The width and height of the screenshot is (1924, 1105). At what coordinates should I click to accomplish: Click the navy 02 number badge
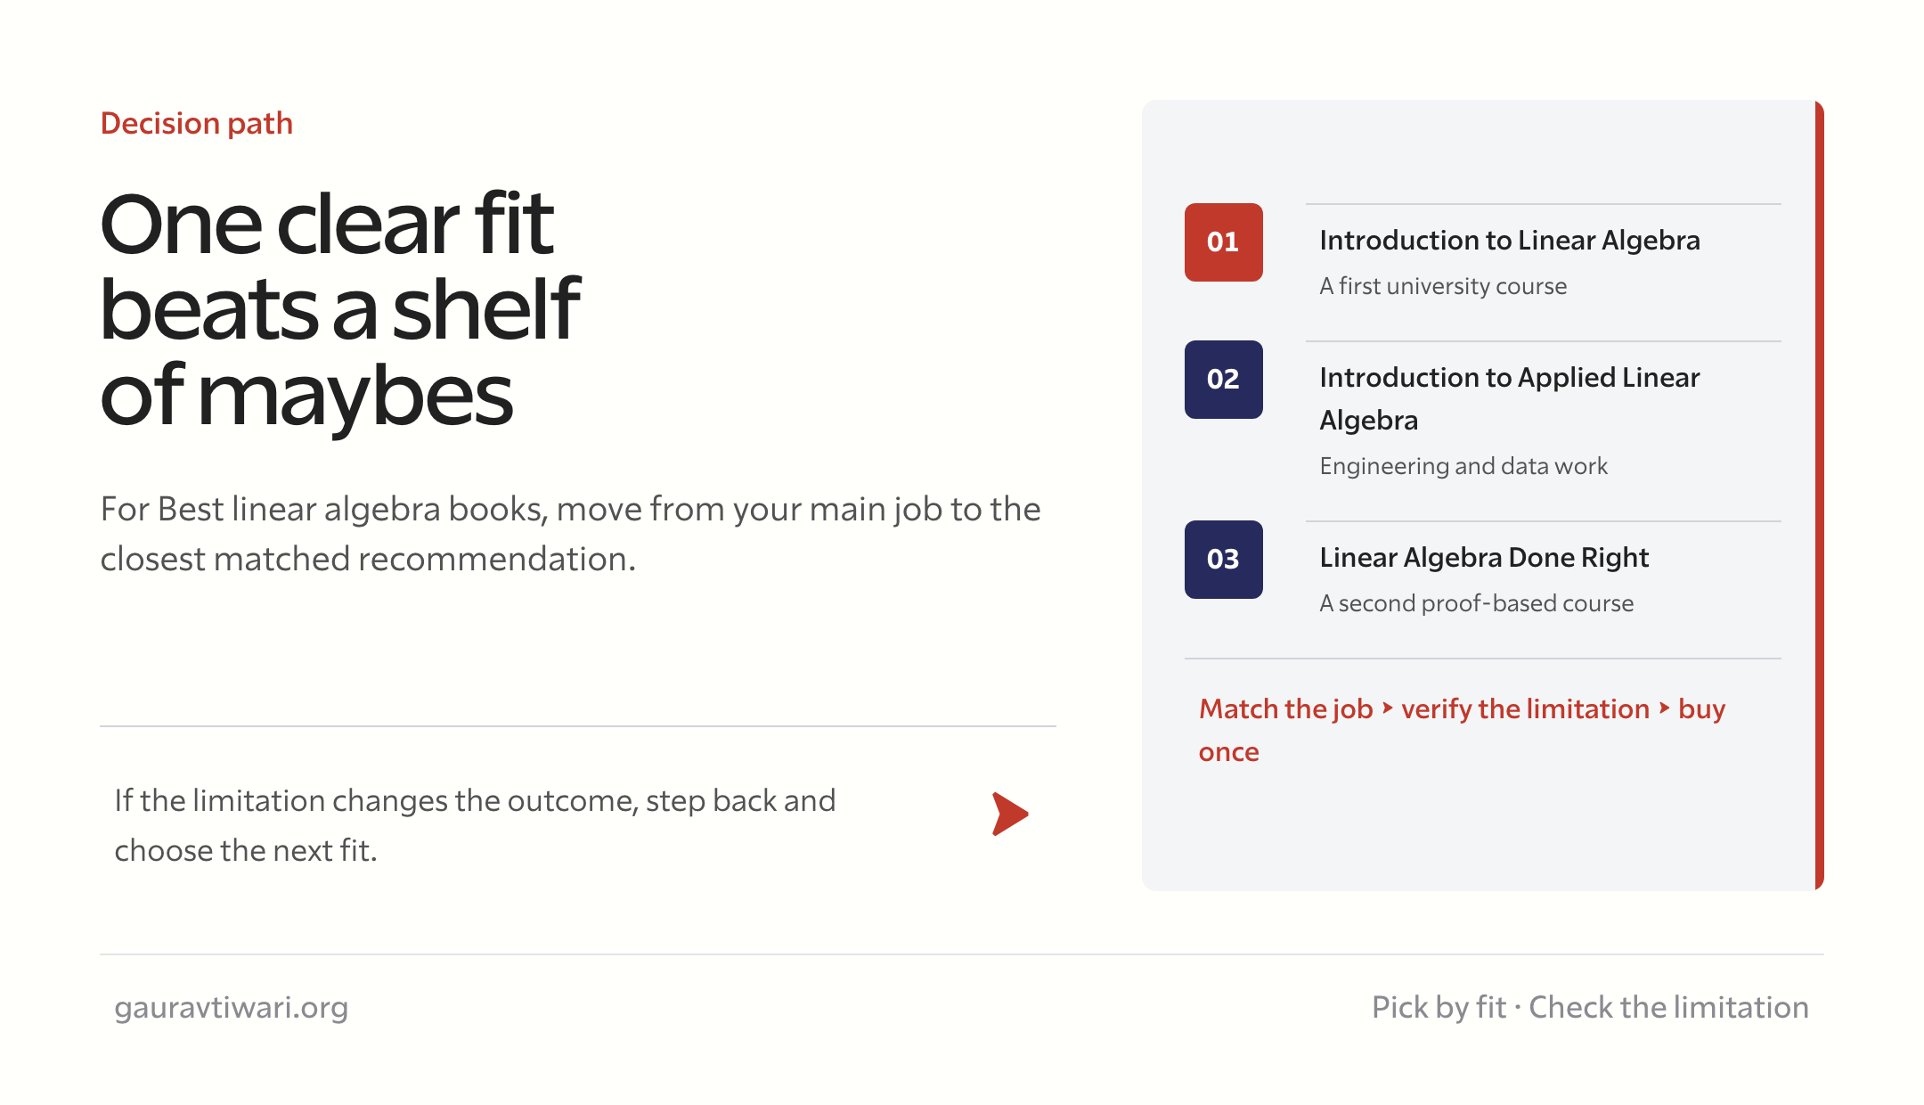(x=1223, y=380)
